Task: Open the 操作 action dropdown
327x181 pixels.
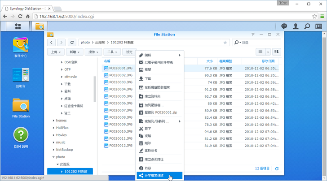Action: pos(94,52)
